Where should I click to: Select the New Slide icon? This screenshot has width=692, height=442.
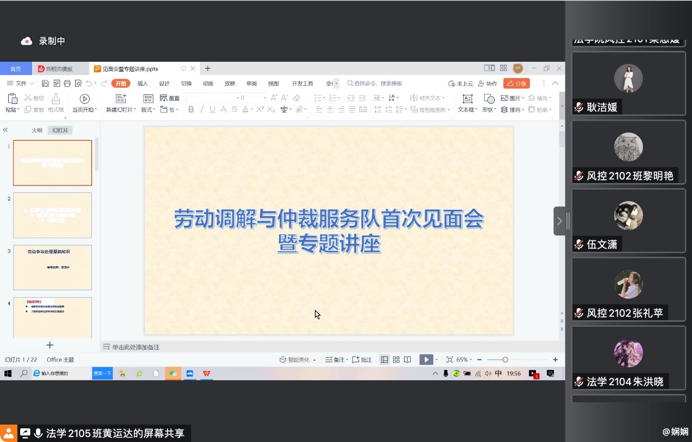click(x=121, y=98)
